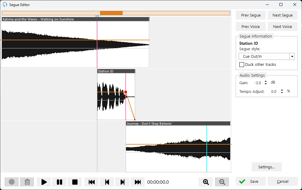Click the Segue Editor app icon

(x=5, y=5)
